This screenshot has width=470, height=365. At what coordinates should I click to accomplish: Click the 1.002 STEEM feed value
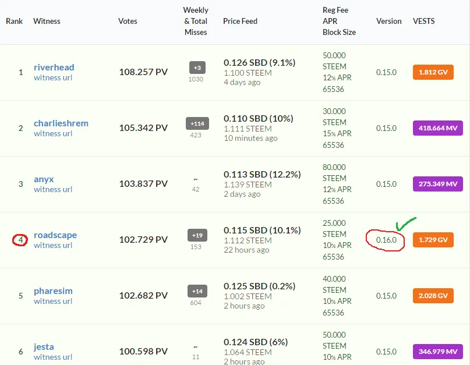point(248,296)
